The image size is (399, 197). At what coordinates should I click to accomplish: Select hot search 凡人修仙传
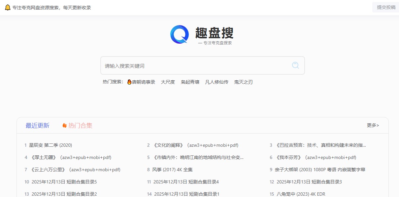tap(216, 82)
